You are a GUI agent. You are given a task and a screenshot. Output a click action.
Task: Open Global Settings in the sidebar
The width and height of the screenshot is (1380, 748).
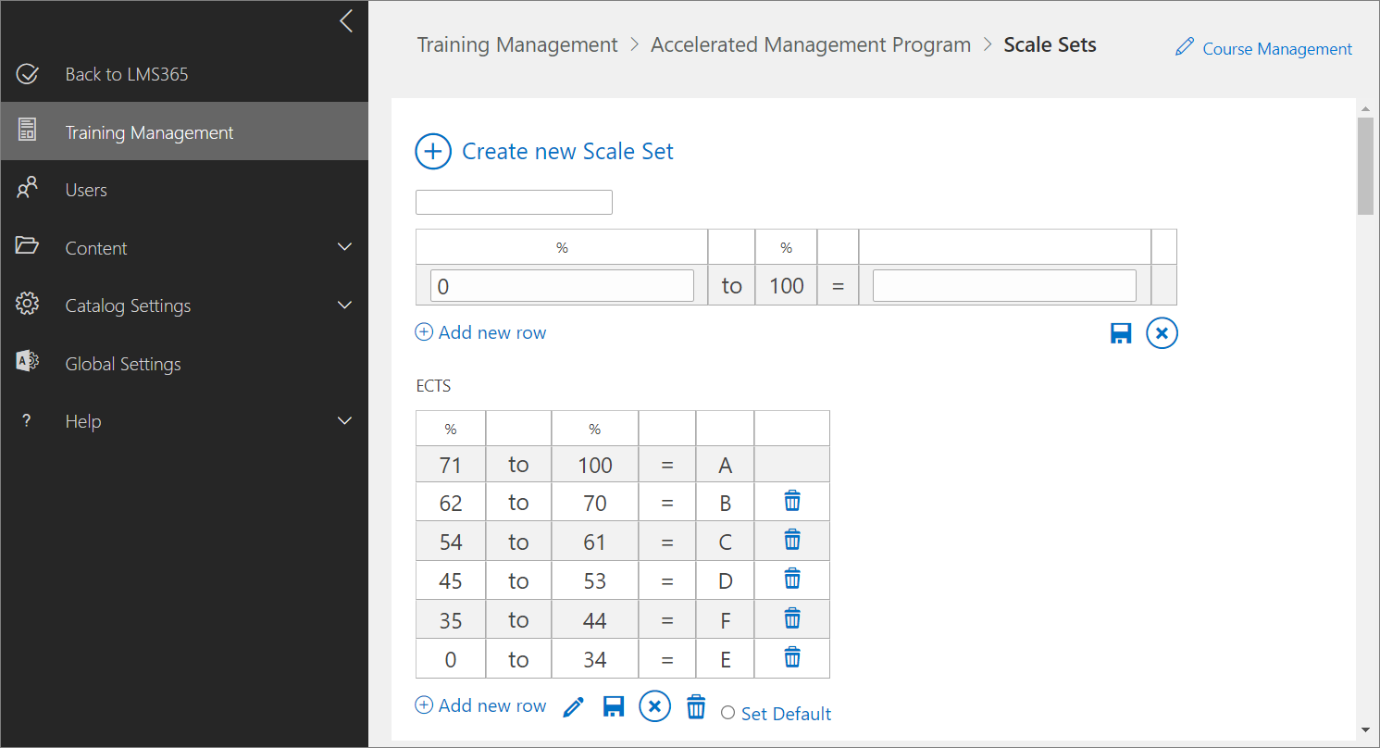coord(122,364)
